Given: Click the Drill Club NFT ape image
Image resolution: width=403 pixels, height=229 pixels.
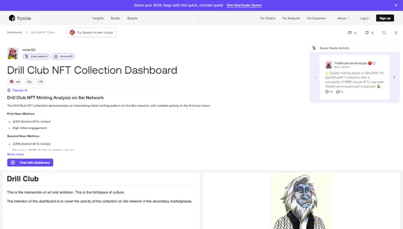Looking at the screenshot, I should [x=301, y=201].
